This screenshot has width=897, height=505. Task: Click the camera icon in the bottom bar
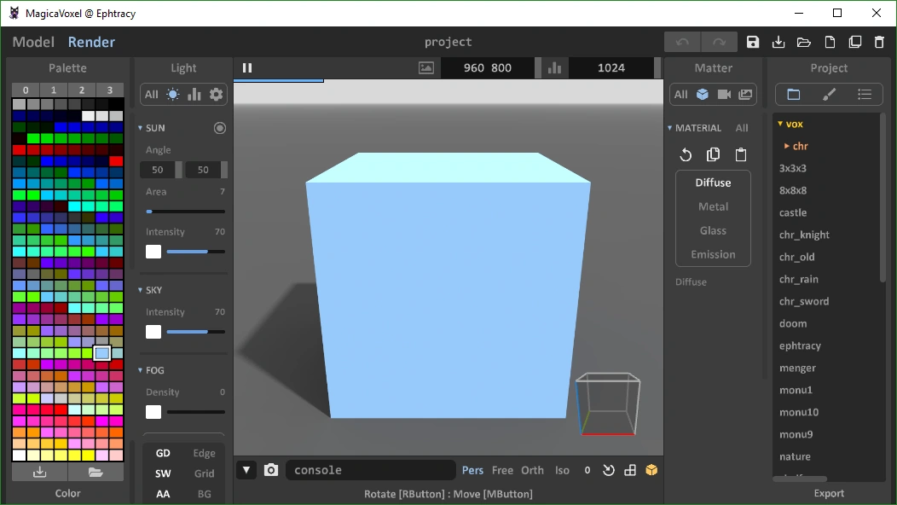click(x=271, y=469)
